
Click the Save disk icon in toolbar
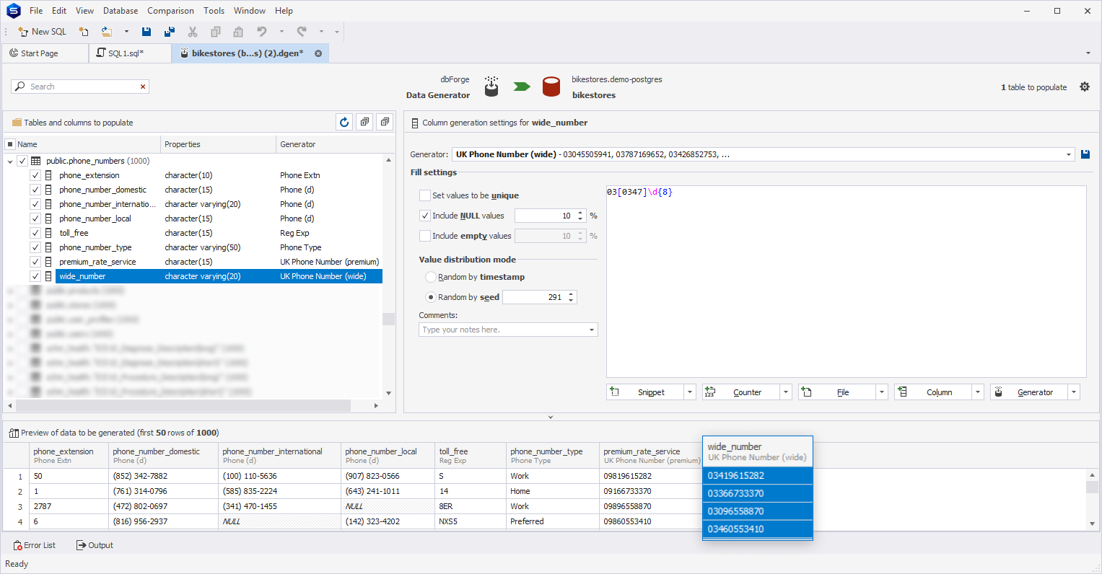point(147,32)
